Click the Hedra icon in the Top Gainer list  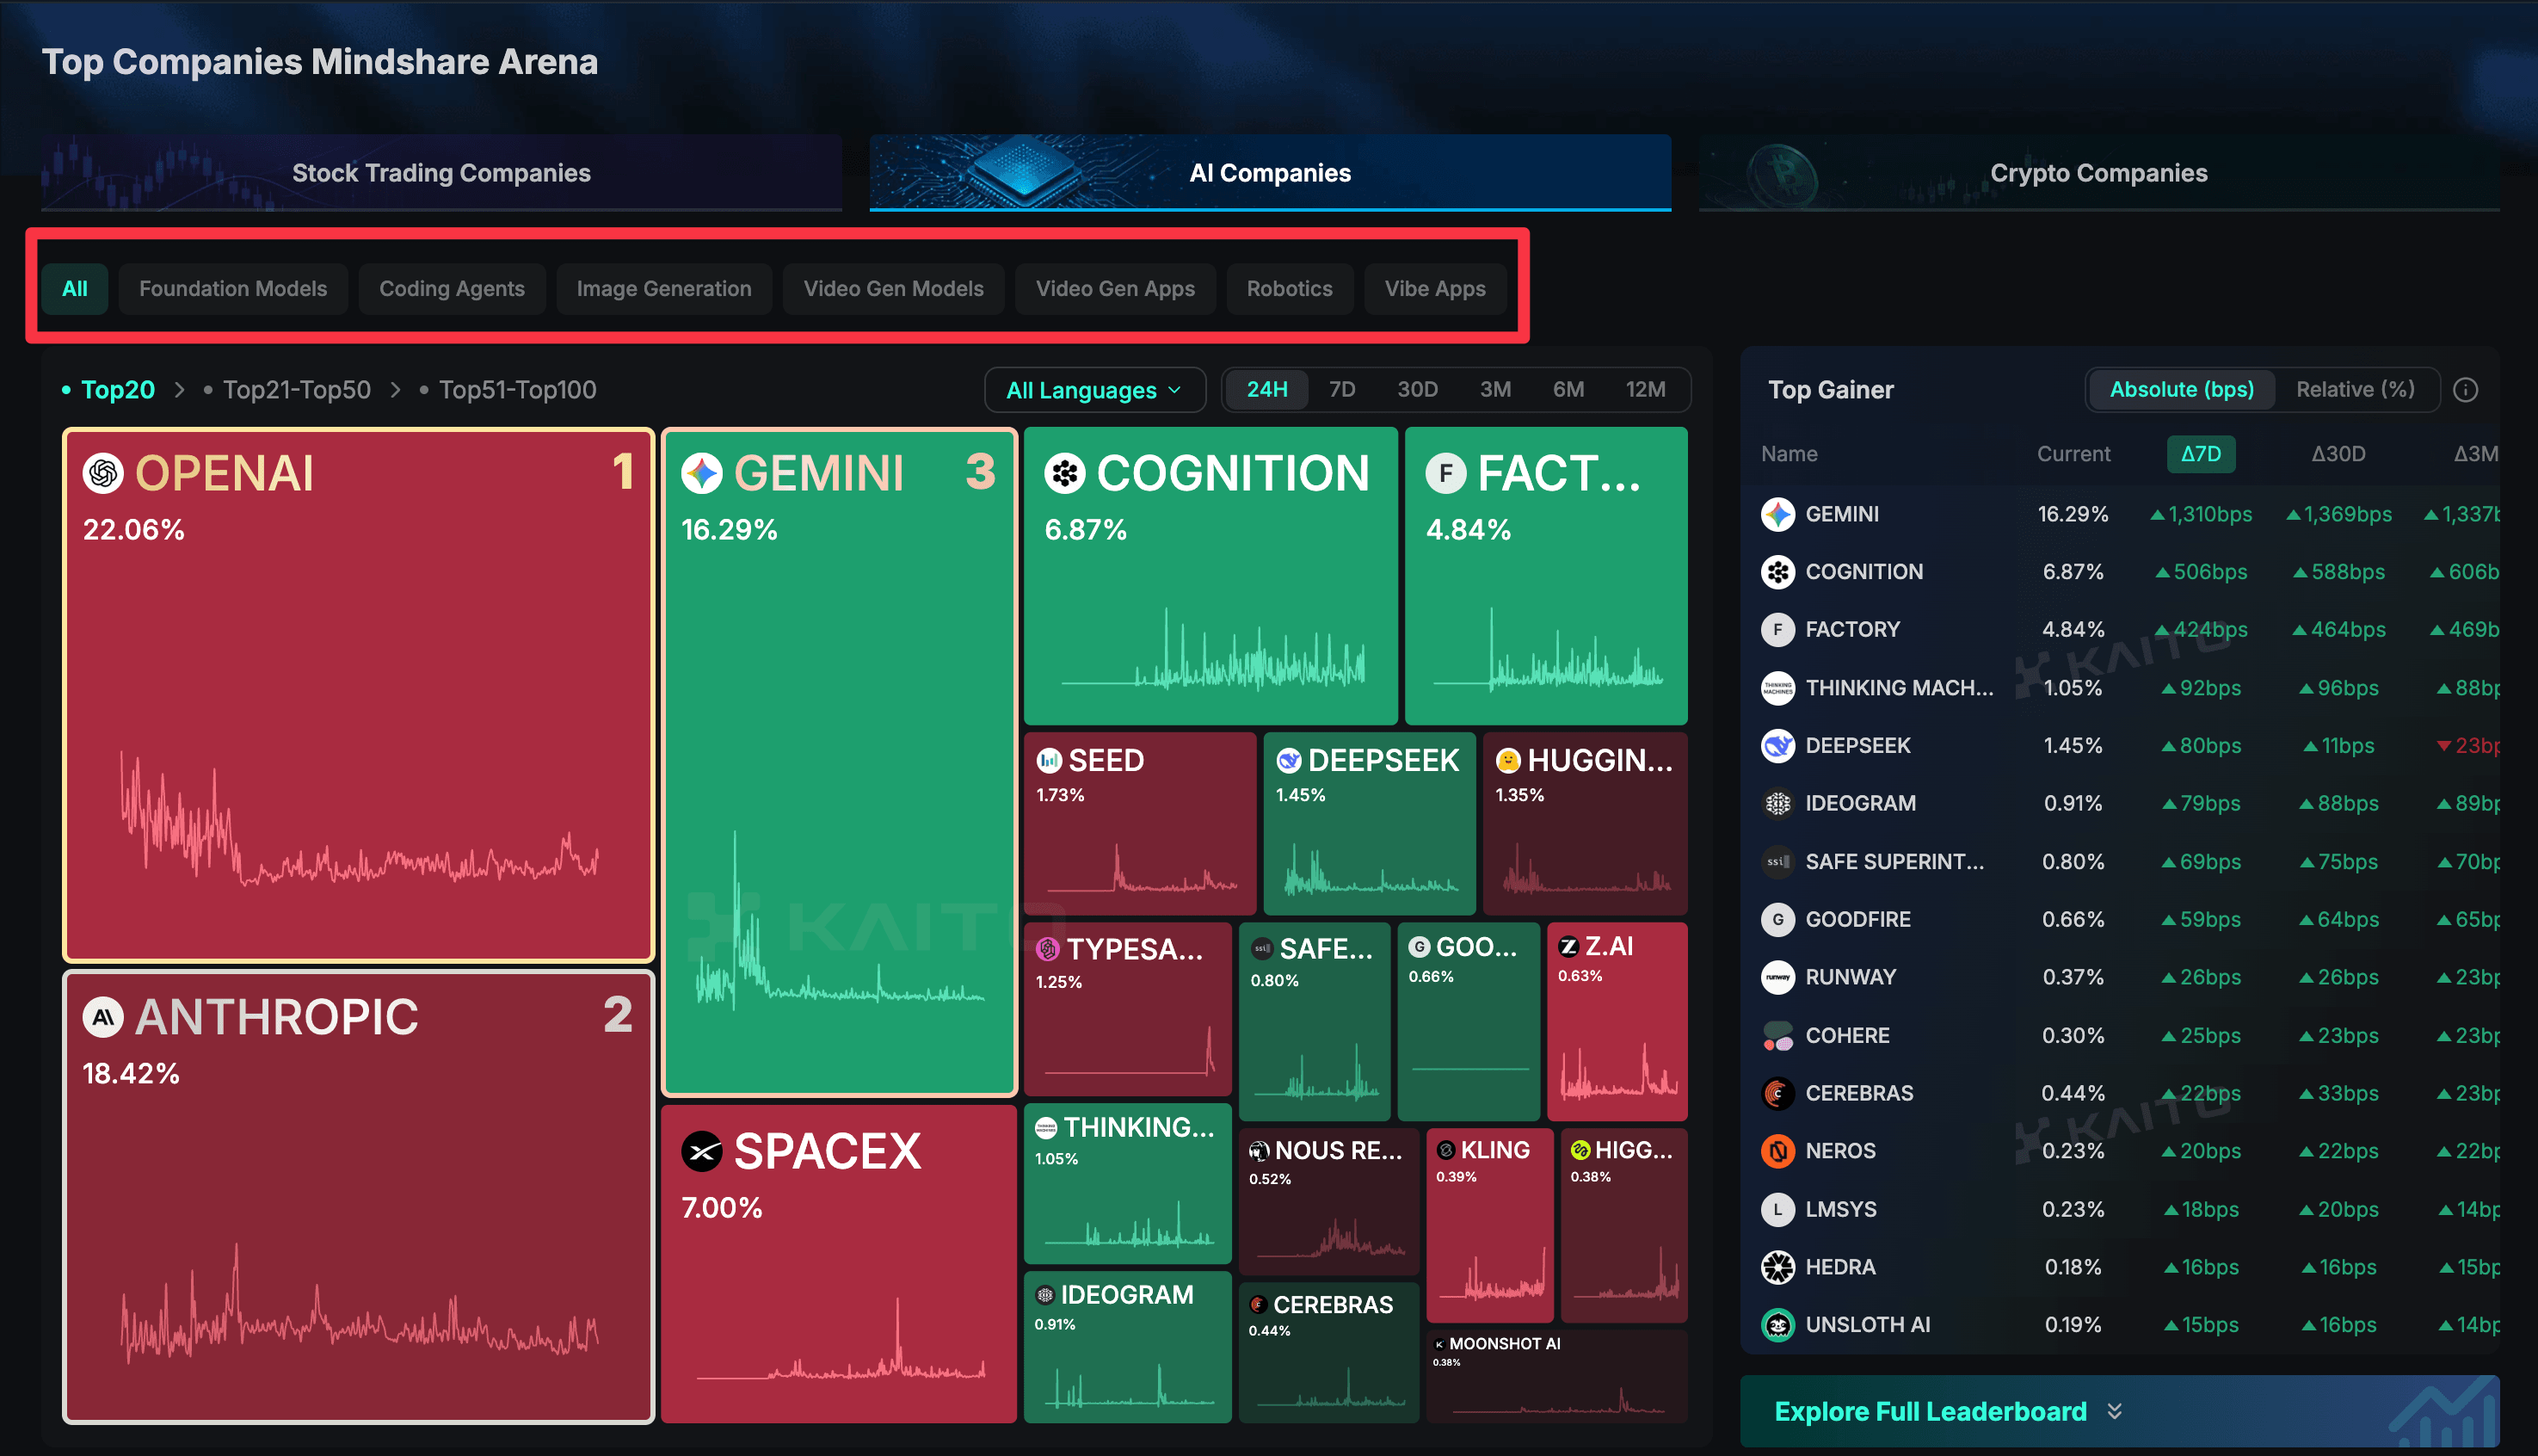click(1777, 1267)
